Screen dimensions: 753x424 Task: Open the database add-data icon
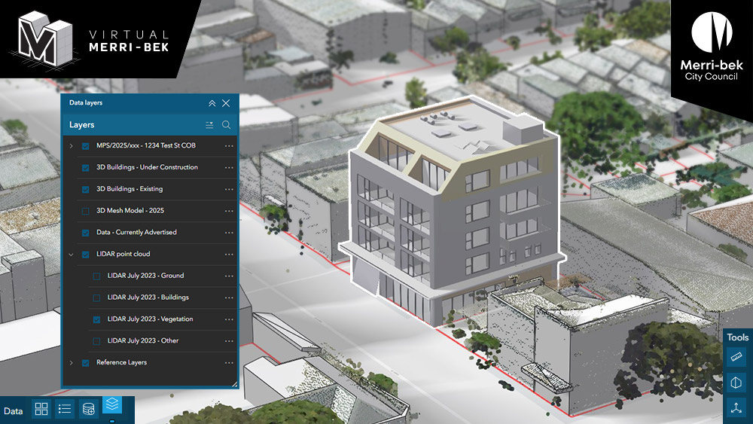pyautogui.click(x=89, y=409)
